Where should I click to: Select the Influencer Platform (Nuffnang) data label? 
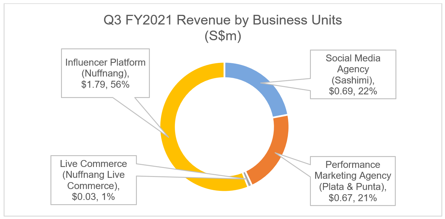click(105, 73)
